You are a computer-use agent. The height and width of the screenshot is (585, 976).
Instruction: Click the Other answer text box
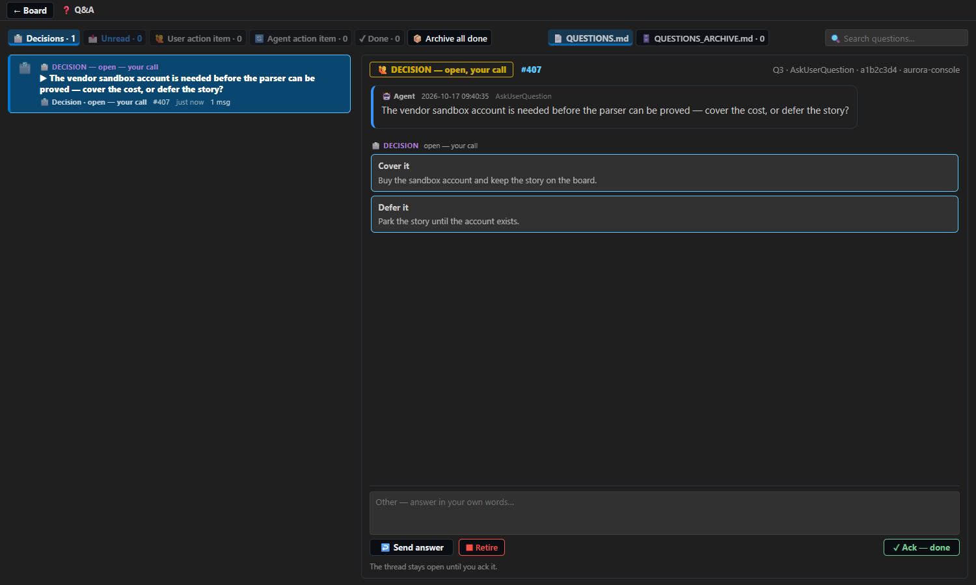pyautogui.click(x=664, y=513)
